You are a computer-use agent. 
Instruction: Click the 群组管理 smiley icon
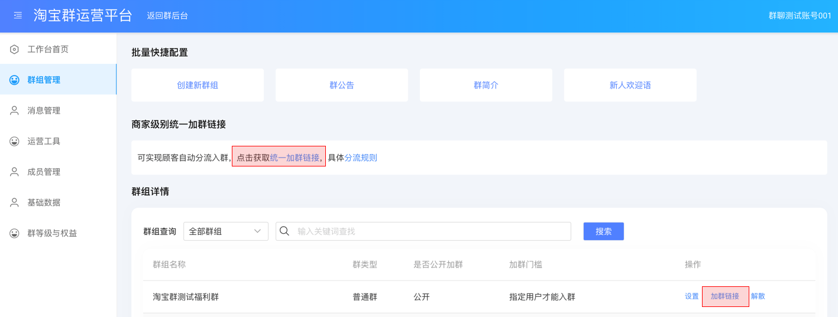point(14,80)
